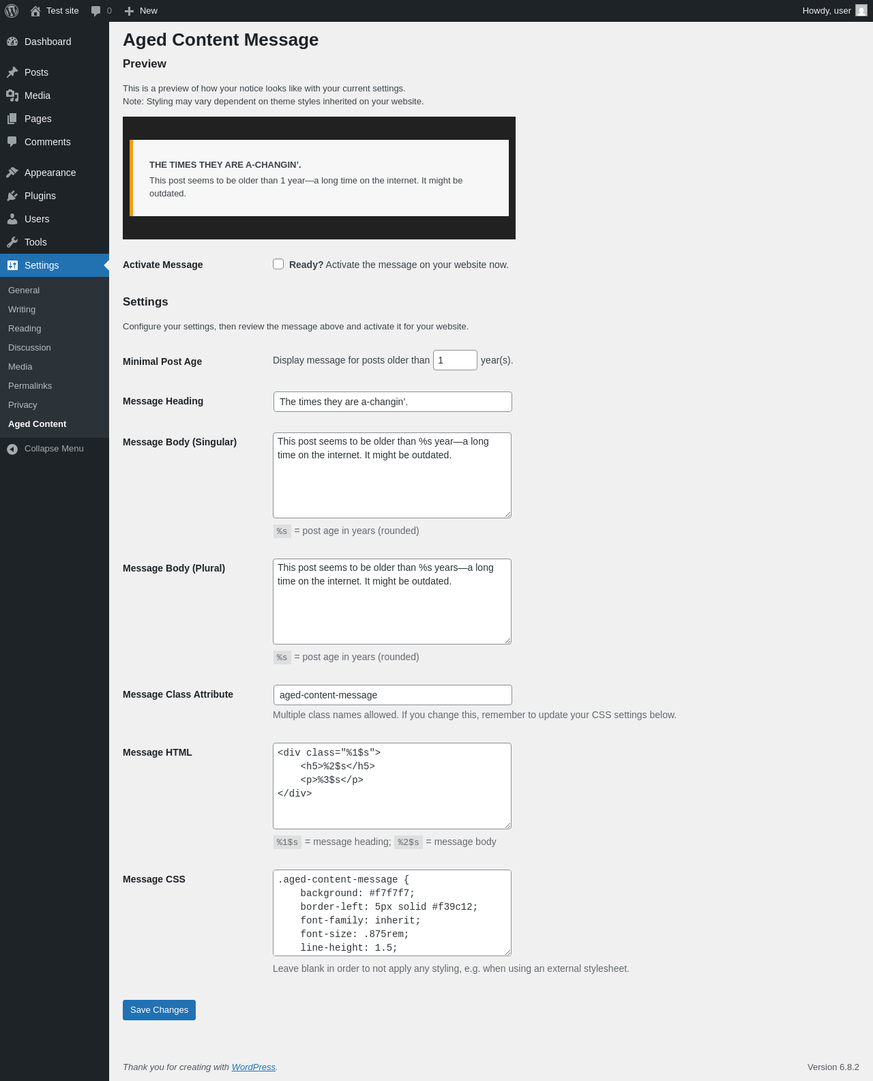Open the WordPress footer link
Viewport: 873px width, 1081px height.
[x=254, y=1067]
